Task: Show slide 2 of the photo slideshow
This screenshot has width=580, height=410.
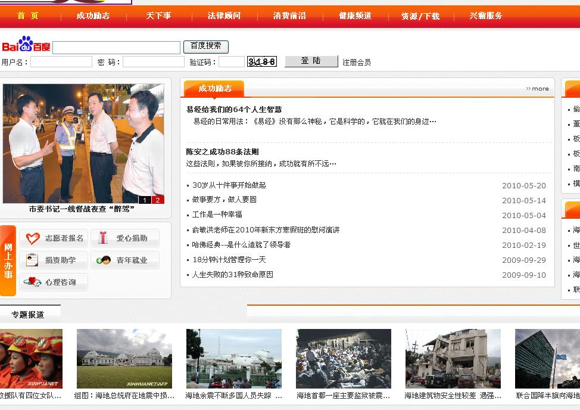Action: click(158, 200)
